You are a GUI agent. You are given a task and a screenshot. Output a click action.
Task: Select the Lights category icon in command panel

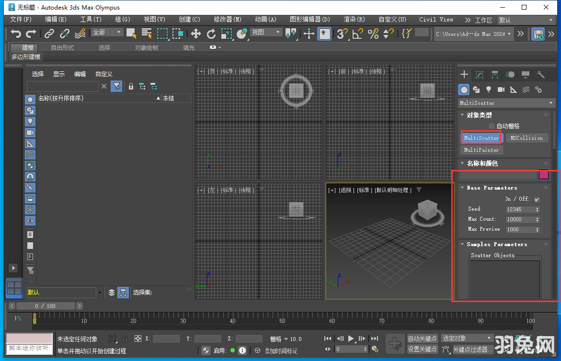tap(489, 90)
